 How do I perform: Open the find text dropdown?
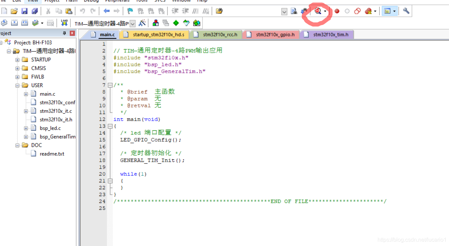pyautogui.click(x=284, y=12)
